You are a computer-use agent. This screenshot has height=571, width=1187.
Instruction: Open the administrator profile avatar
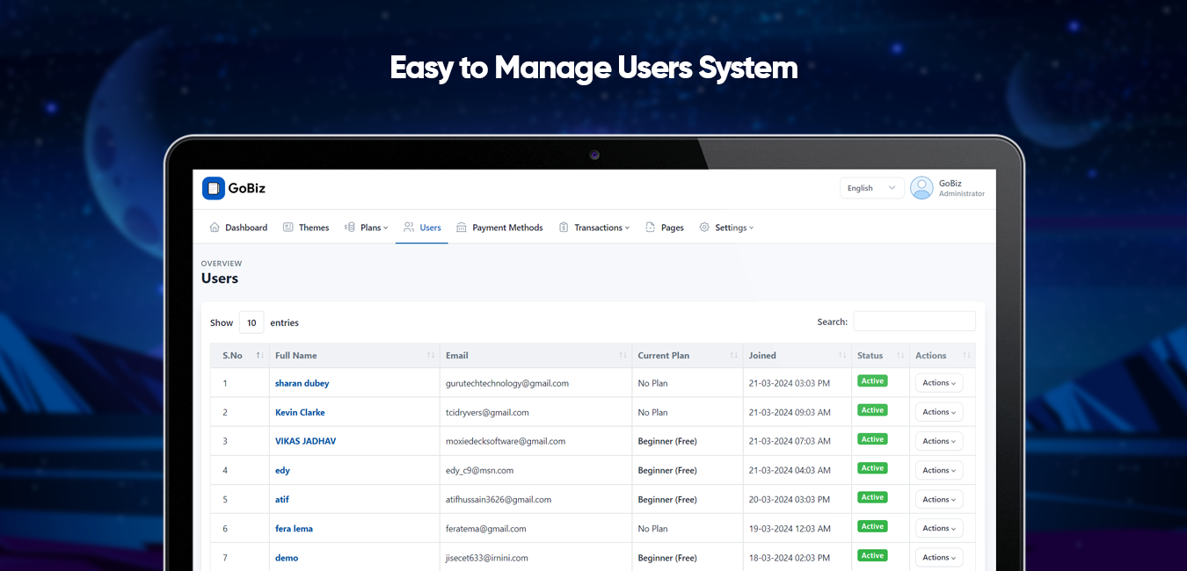(x=921, y=188)
